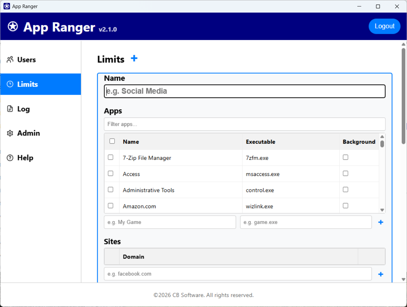Image resolution: width=407 pixels, height=307 pixels.
Task: Click the facebook.com domain input field
Action: point(238,274)
